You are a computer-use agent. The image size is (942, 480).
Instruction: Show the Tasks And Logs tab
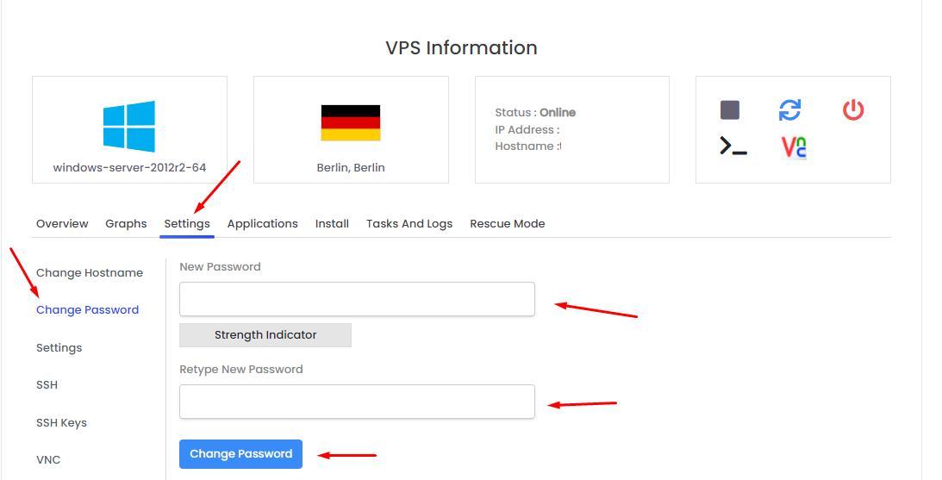pyautogui.click(x=409, y=223)
